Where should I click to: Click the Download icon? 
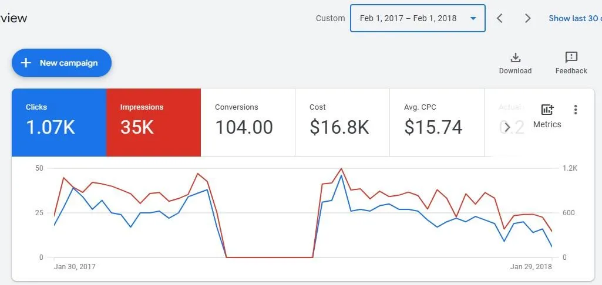coord(515,57)
